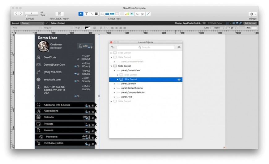
Task: Open the Layout name dropdown showing Contact
Action: coord(32,23)
